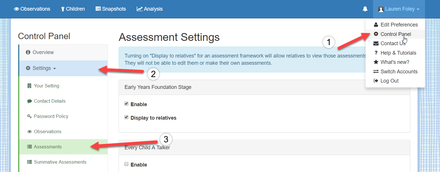This screenshot has width=440, height=172.
Task: Click the Children figure icon in navbar
Action: (x=63, y=9)
